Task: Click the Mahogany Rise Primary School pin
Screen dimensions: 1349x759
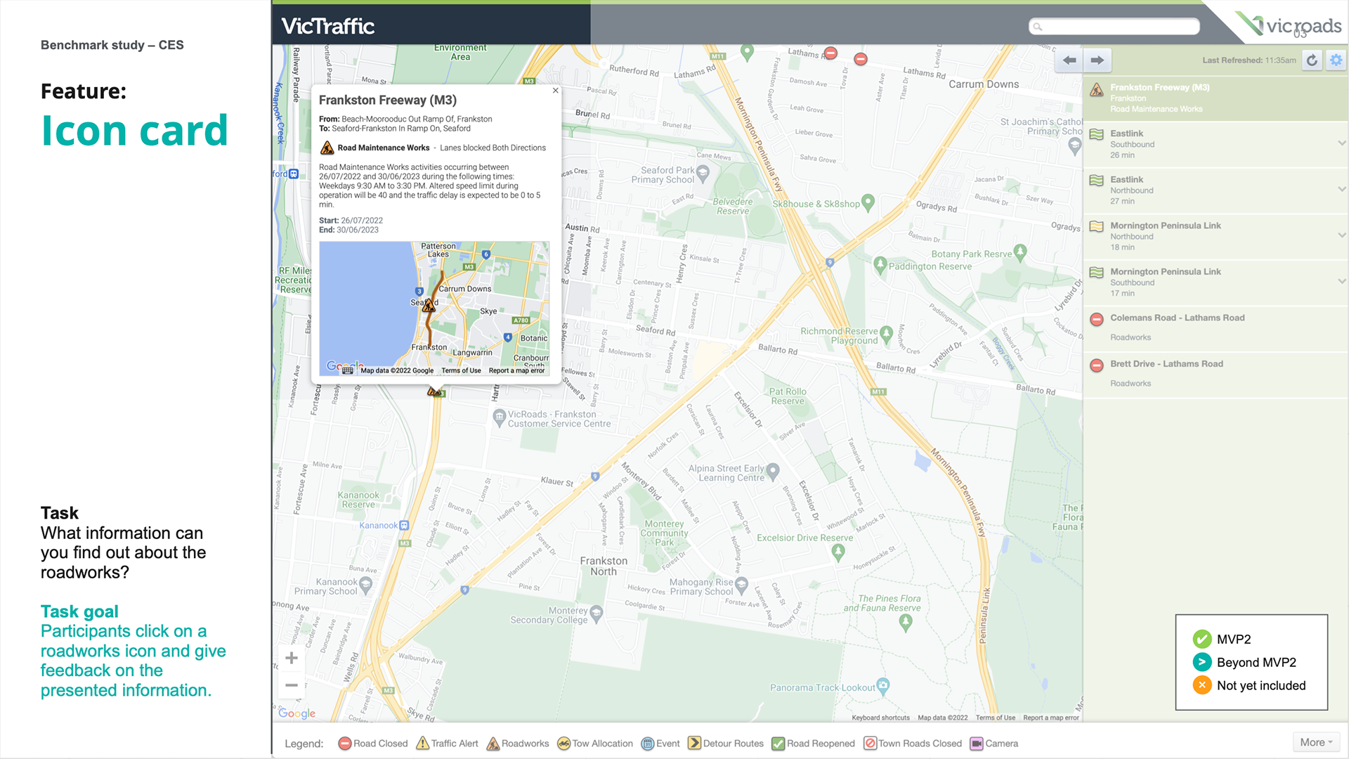Action: pyautogui.click(x=741, y=584)
